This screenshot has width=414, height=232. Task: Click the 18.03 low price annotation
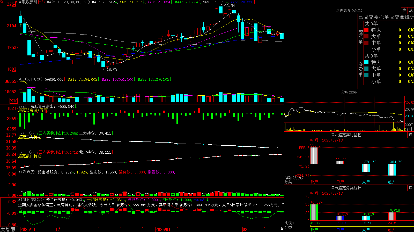(112, 69)
